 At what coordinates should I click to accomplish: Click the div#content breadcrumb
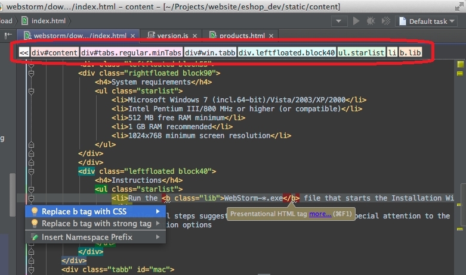pos(55,52)
